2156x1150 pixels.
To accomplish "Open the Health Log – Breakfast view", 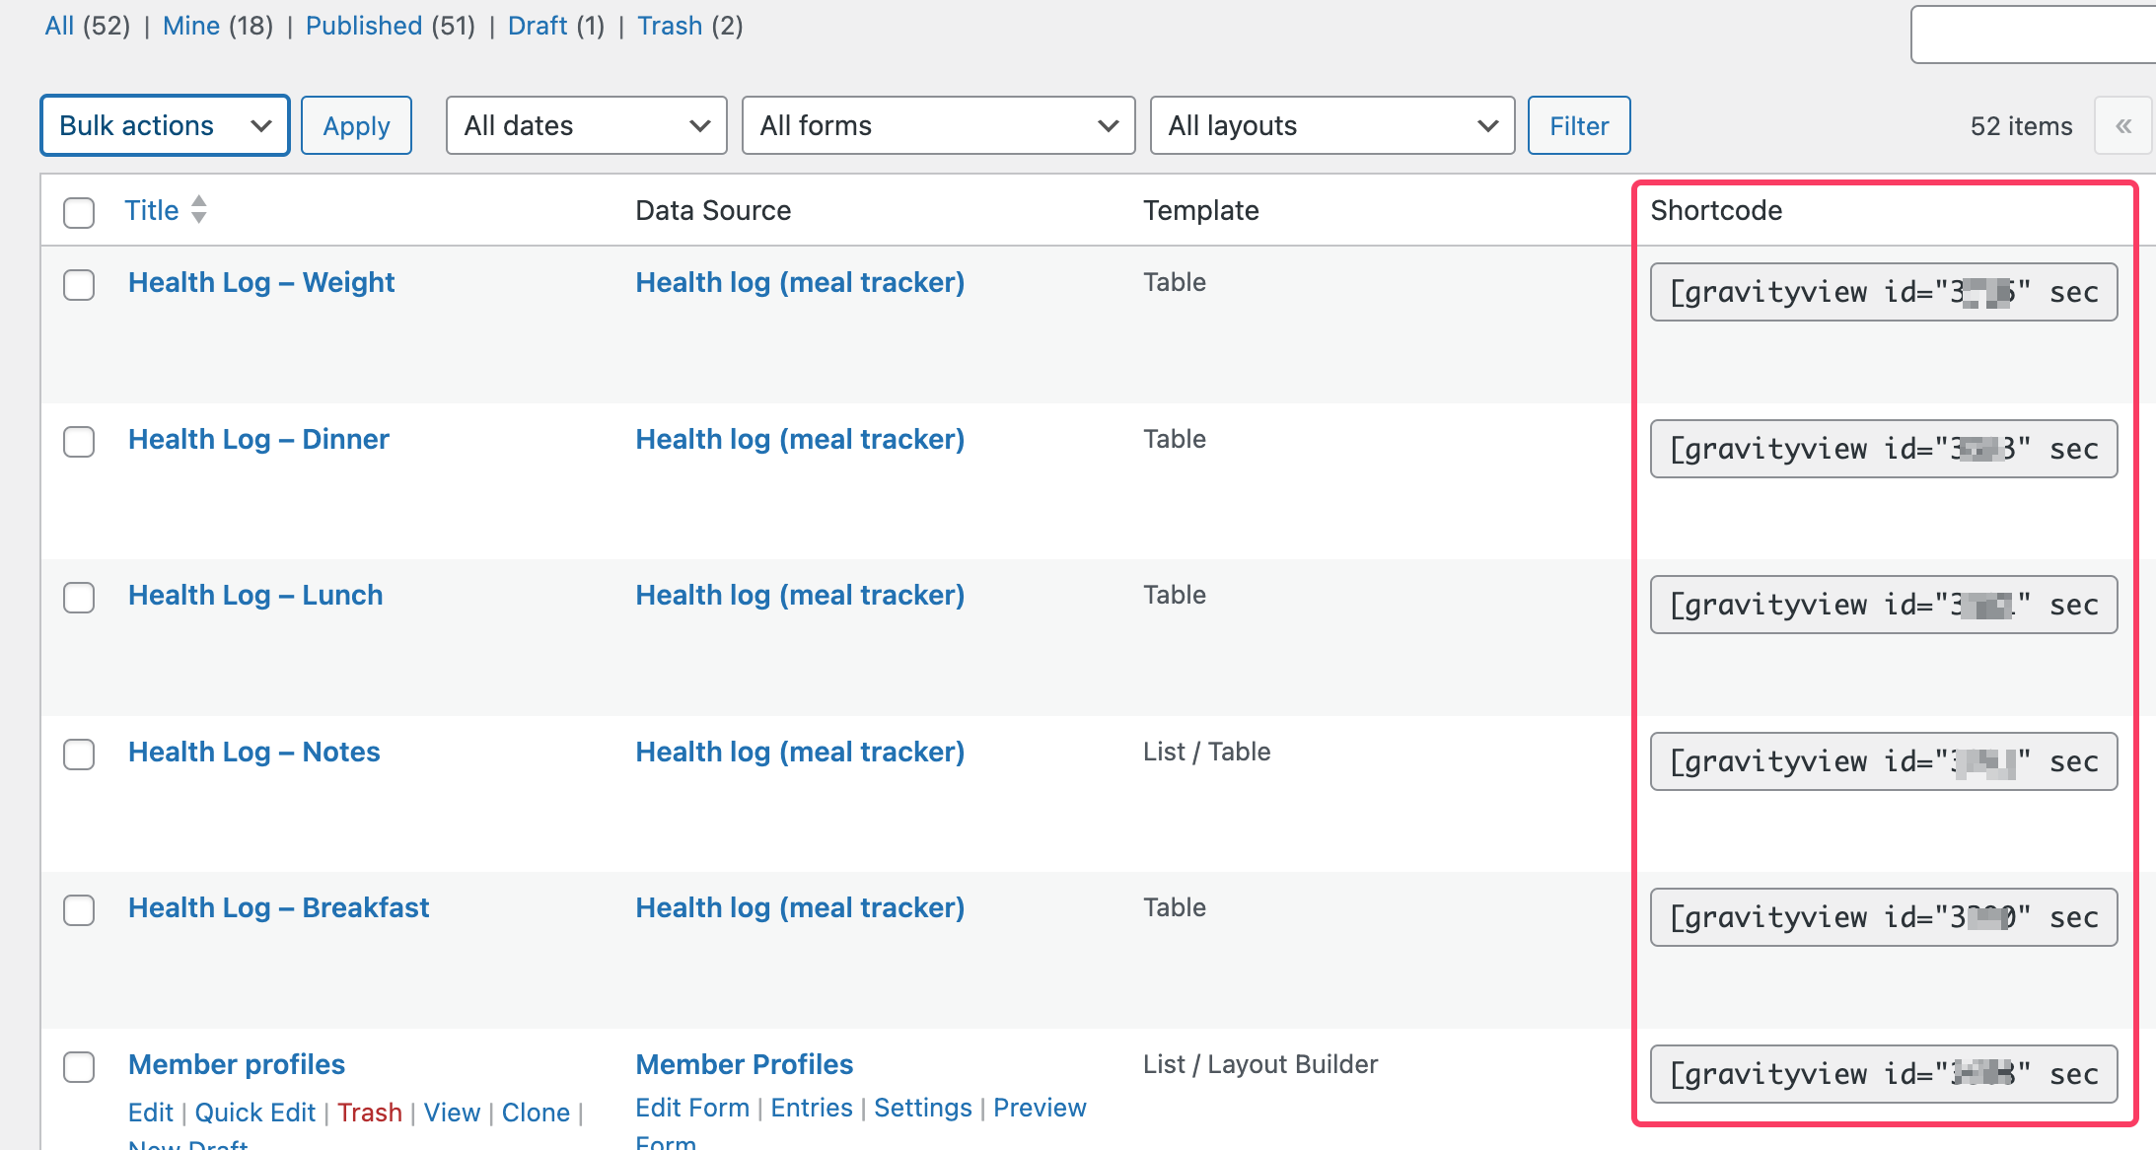I will 279,907.
